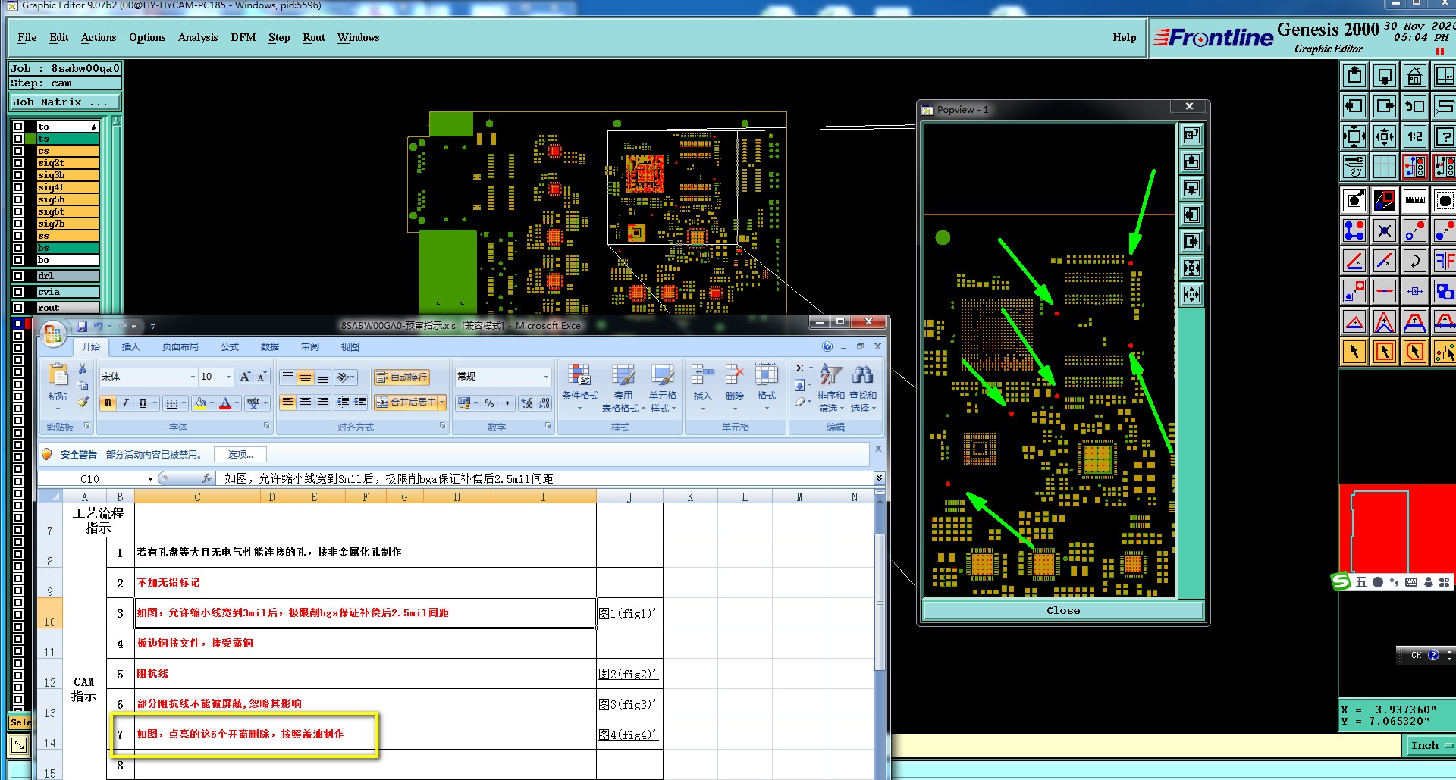Click the percent style icon in ribbon

[489, 403]
